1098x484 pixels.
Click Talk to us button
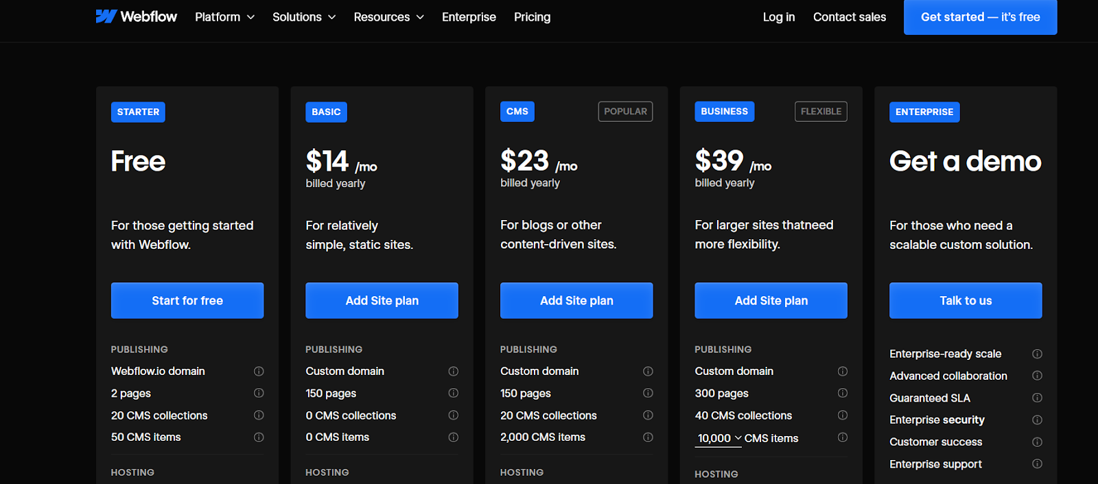click(x=966, y=300)
